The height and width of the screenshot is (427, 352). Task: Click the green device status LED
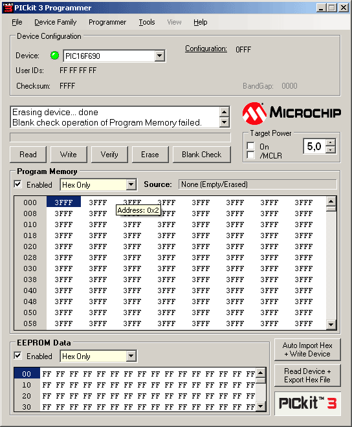pyautogui.click(x=55, y=56)
